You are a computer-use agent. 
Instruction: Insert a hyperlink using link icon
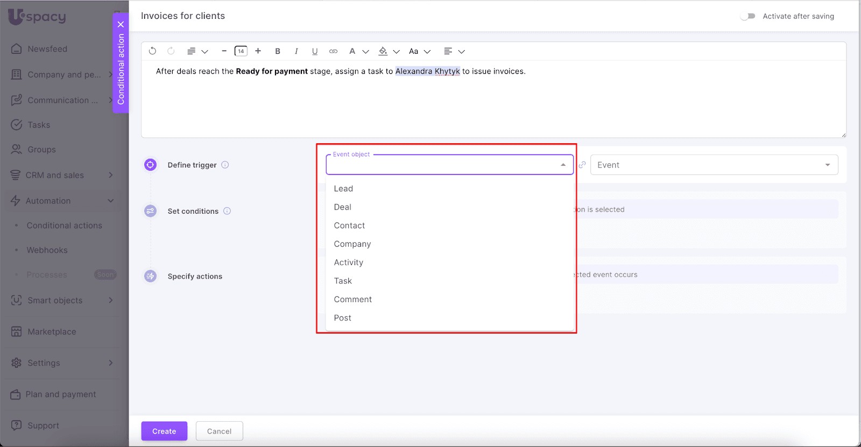click(334, 51)
